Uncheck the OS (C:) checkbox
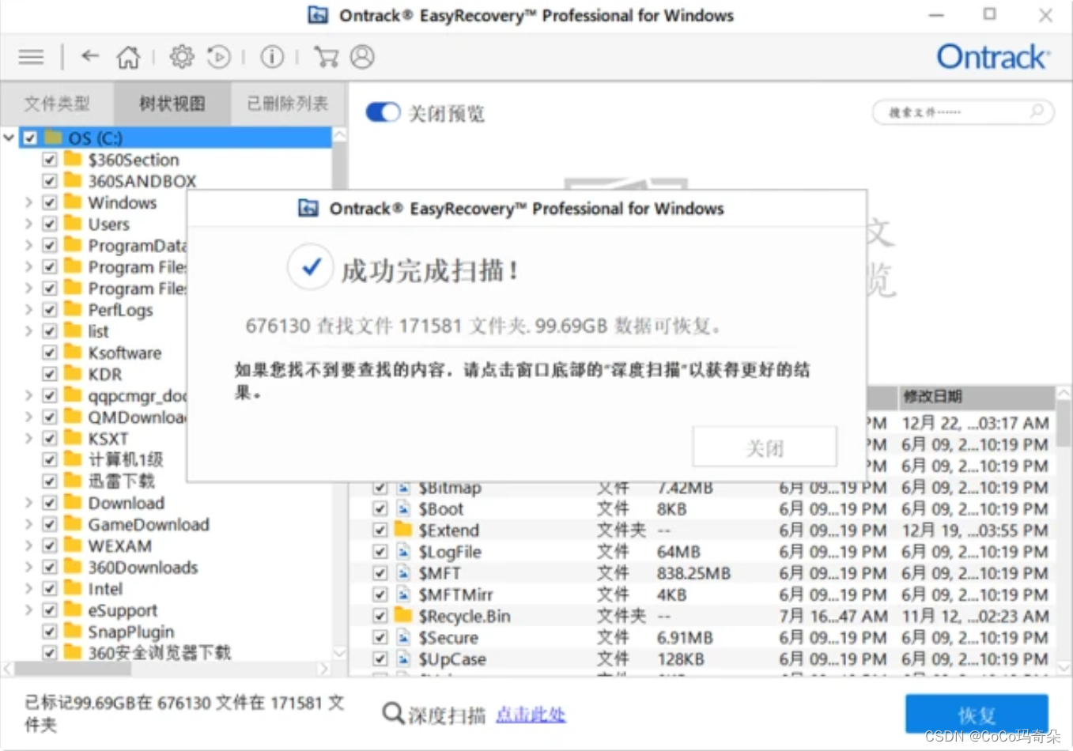 [29, 138]
